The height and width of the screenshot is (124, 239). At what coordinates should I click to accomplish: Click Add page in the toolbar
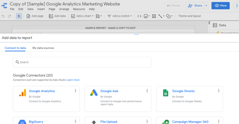[35, 16]
